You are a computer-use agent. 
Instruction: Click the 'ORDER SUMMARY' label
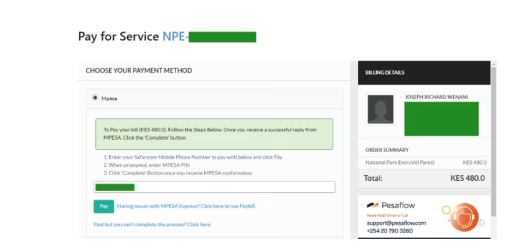387,150
